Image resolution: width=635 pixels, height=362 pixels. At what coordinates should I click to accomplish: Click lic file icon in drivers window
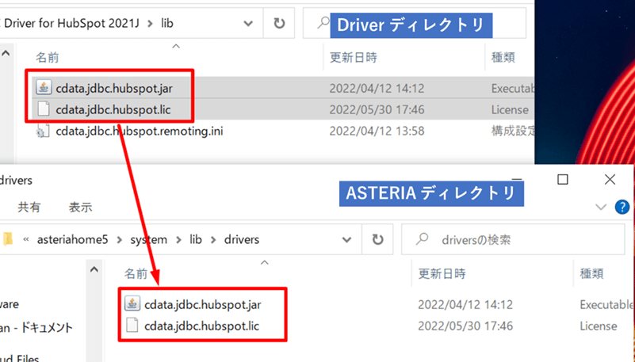(132, 326)
